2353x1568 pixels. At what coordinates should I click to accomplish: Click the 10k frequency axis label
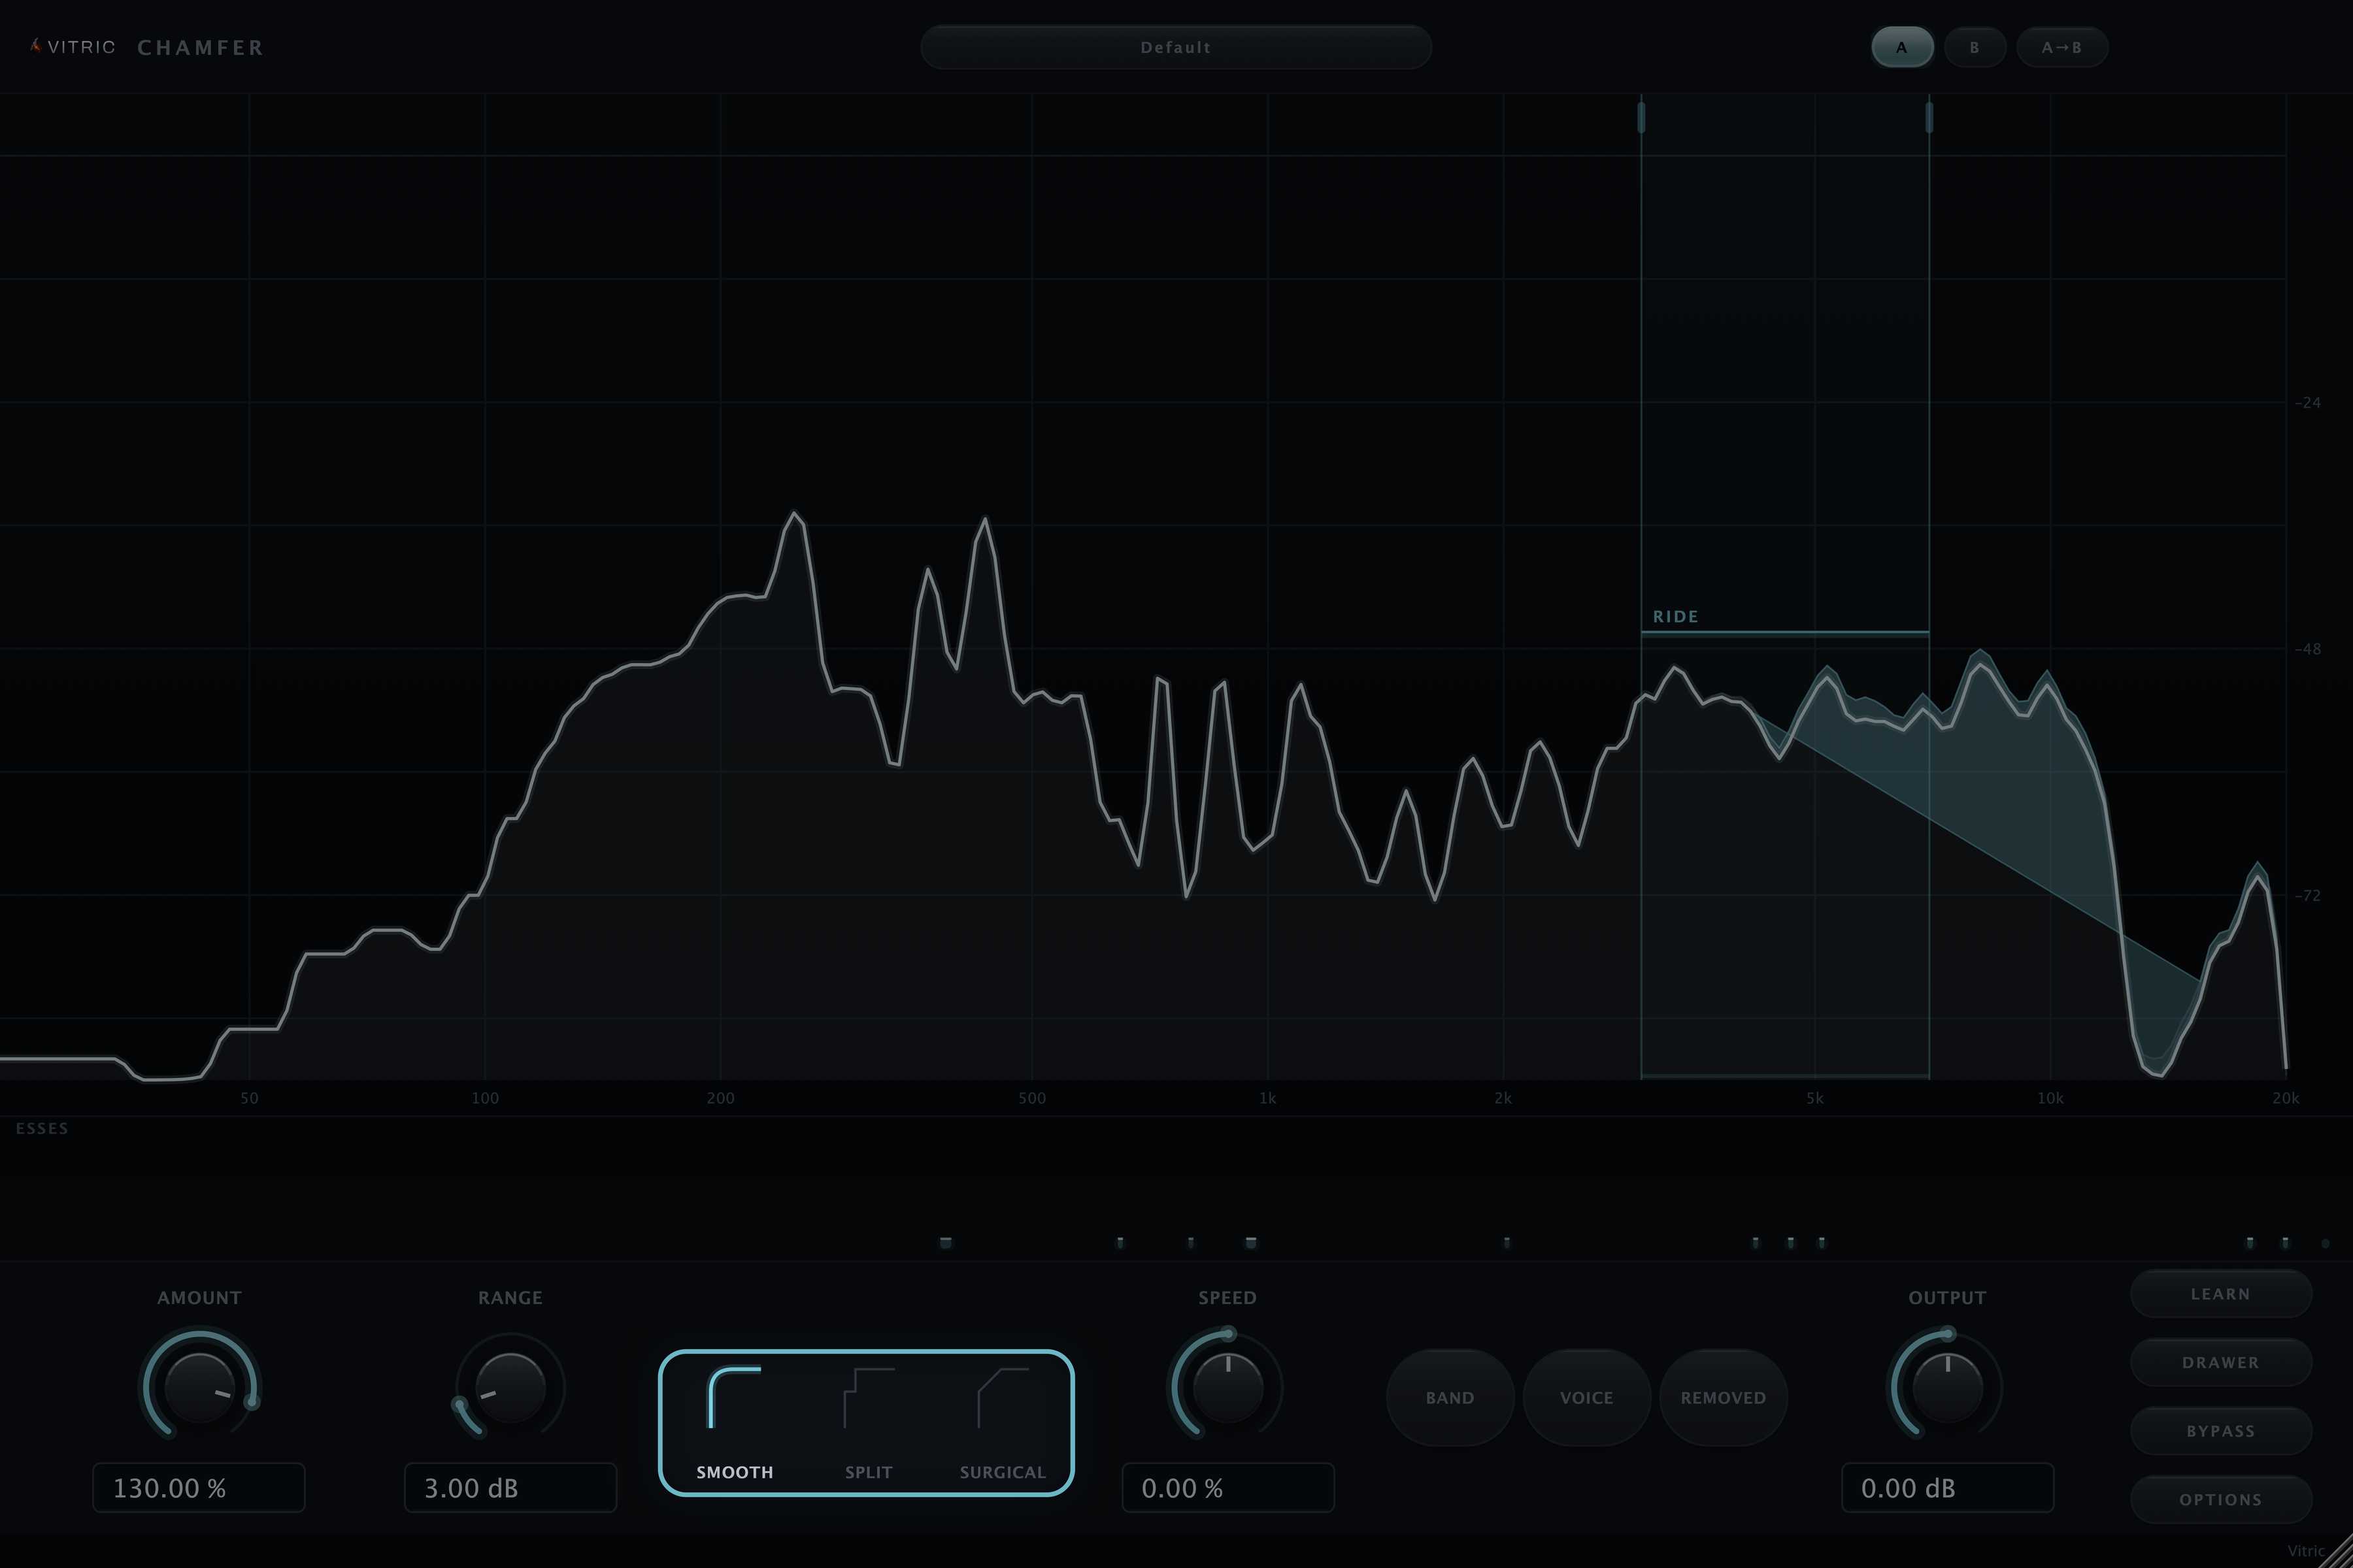pyautogui.click(x=2050, y=1098)
